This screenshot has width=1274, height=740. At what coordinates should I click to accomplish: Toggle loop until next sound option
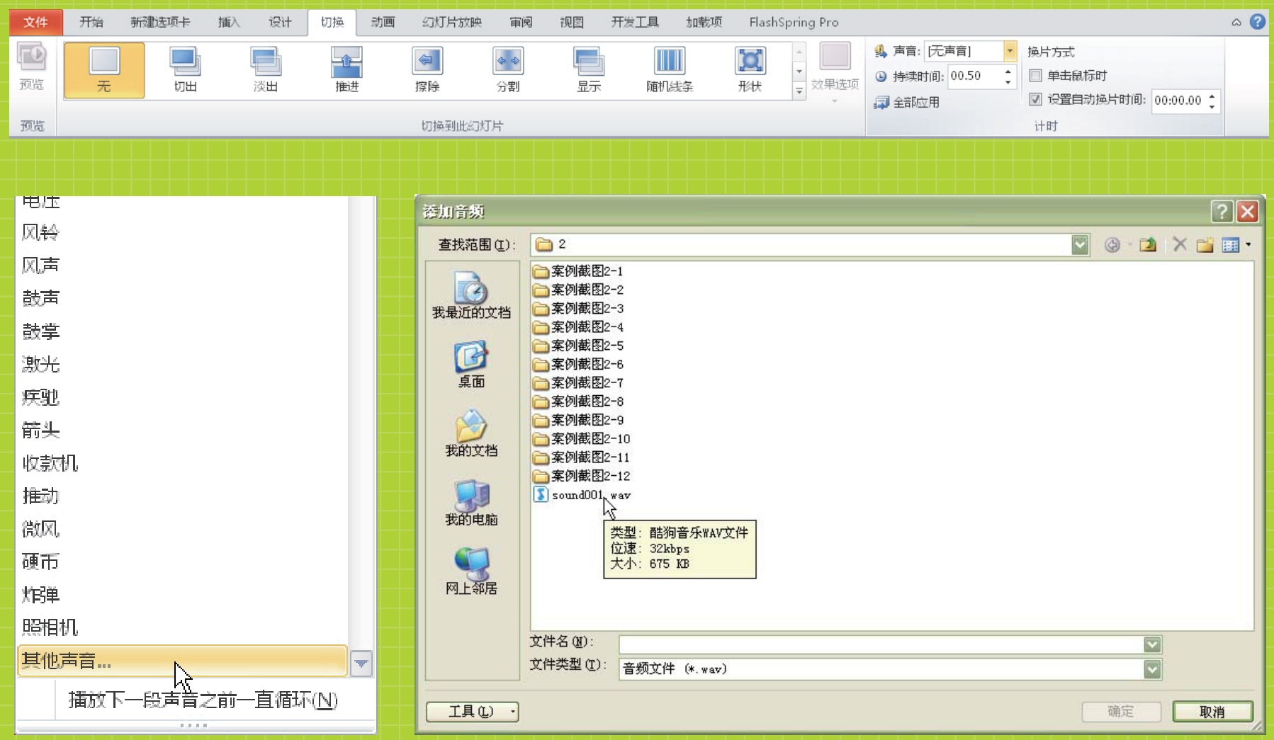coord(203,700)
